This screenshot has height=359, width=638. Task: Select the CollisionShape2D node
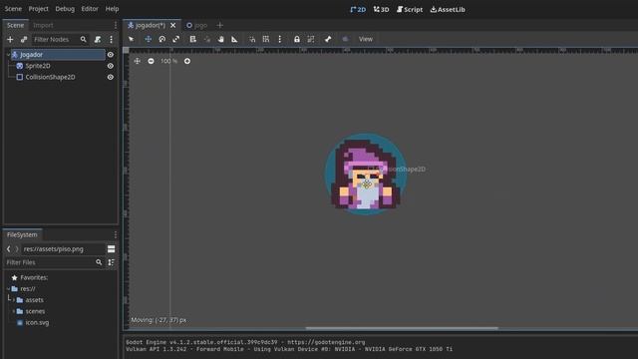pyautogui.click(x=50, y=77)
